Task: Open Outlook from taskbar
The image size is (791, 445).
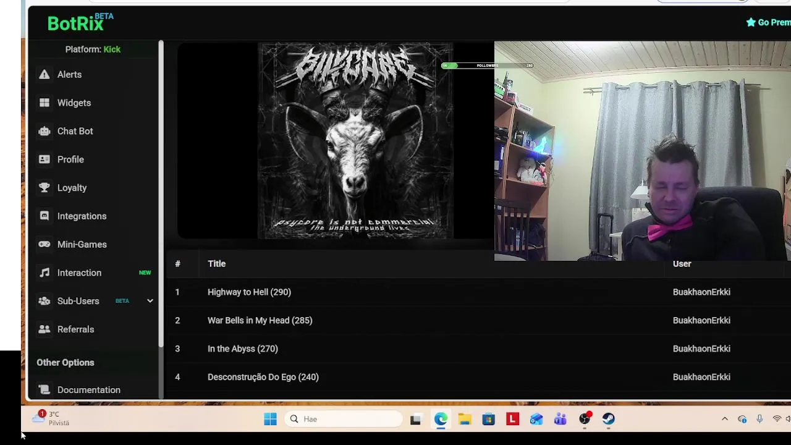Action: pyautogui.click(x=536, y=419)
